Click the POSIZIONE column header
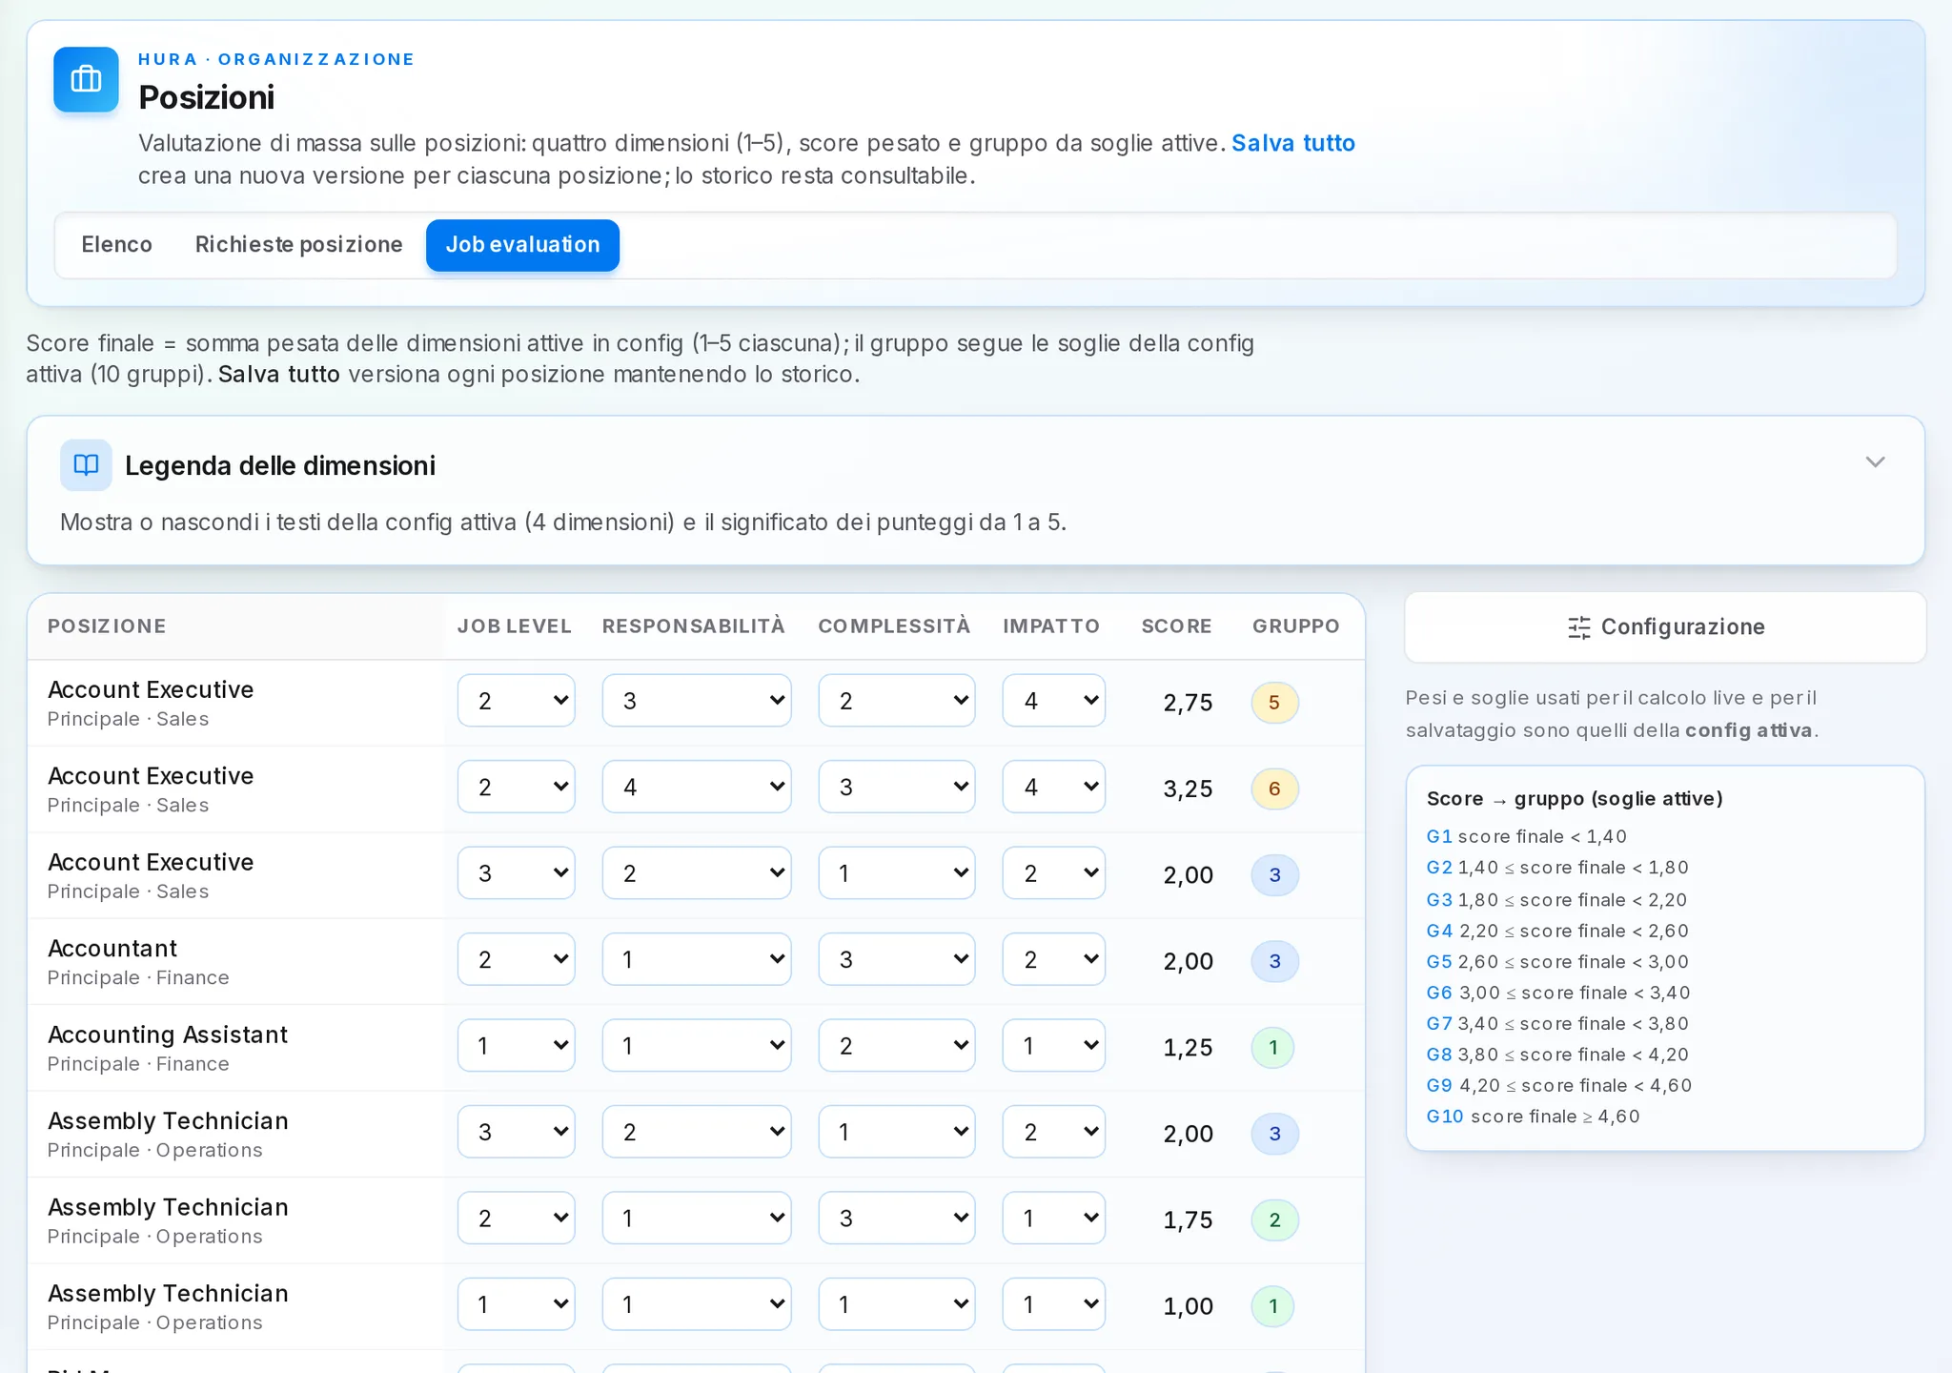 click(x=107, y=626)
